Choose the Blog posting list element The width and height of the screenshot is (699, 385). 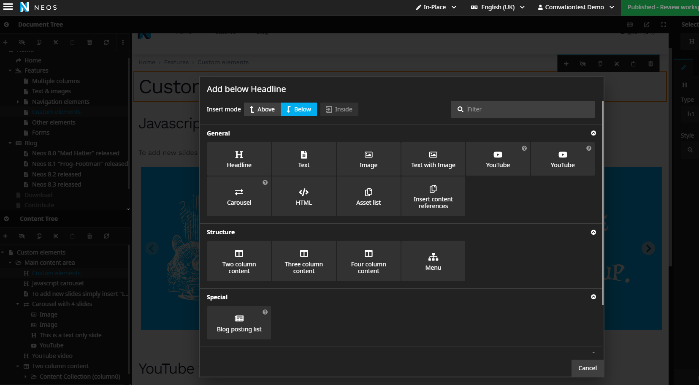239,323
